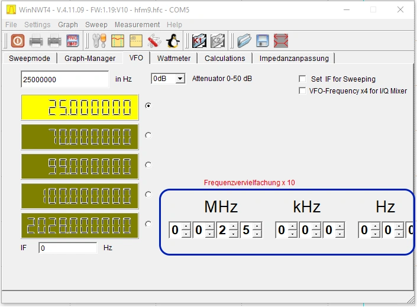
Task: Click the K1 channel calibration icon
Action: pyautogui.click(x=199, y=41)
